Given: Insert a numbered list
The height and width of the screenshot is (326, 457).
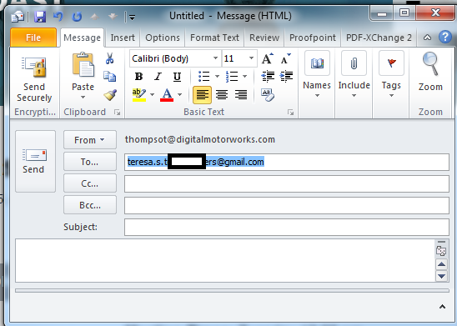Looking at the screenshot, I should (232, 77).
